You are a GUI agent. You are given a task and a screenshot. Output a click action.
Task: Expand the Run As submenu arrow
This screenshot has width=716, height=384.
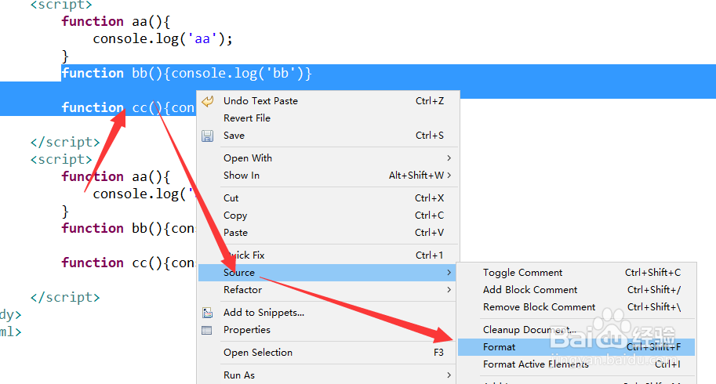coord(449,375)
